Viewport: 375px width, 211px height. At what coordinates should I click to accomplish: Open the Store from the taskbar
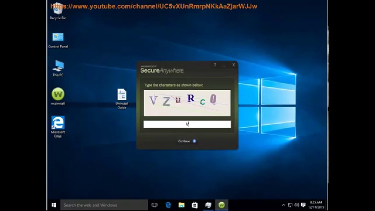tap(195, 205)
